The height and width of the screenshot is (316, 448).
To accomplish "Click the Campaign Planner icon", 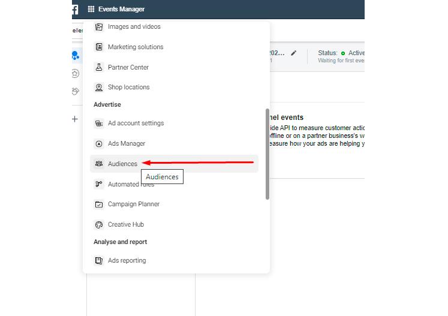I will point(99,204).
